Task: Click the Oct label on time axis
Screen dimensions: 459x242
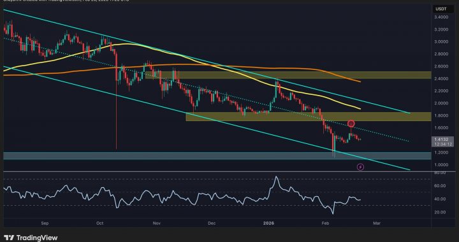Action: [100, 224]
